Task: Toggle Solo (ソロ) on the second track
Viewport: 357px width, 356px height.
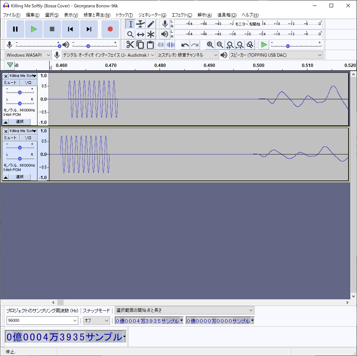Action: (x=28, y=138)
